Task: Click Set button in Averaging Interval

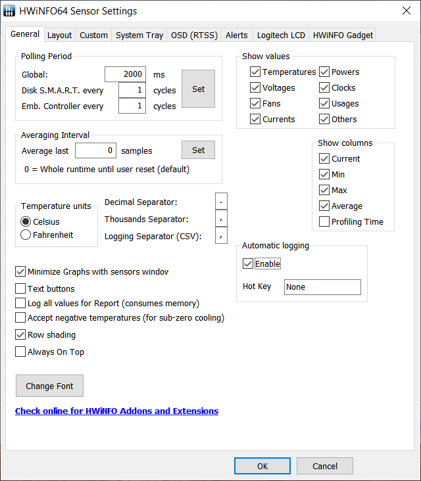Action: pyautogui.click(x=199, y=150)
